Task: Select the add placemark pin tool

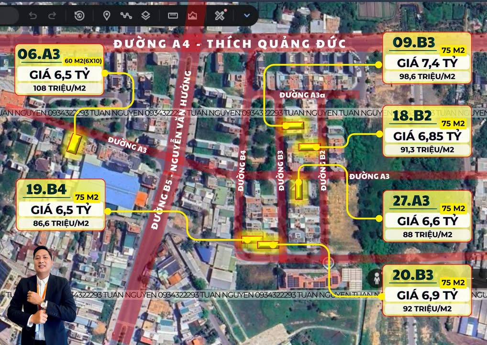Action: [x=107, y=16]
